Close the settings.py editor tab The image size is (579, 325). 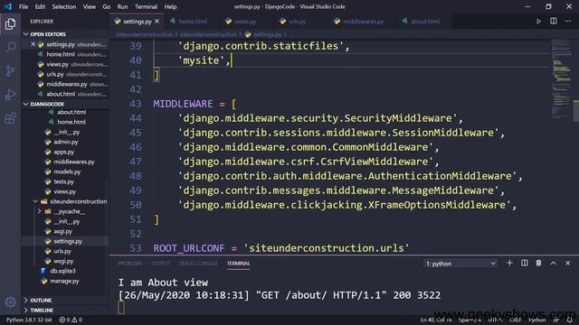click(157, 22)
